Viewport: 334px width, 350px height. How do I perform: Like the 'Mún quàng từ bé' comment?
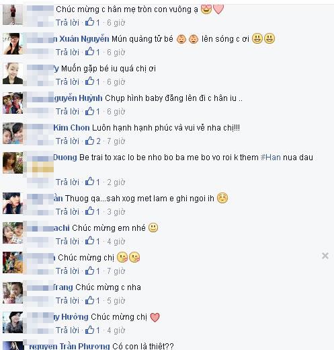pyautogui.click(x=89, y=52)
